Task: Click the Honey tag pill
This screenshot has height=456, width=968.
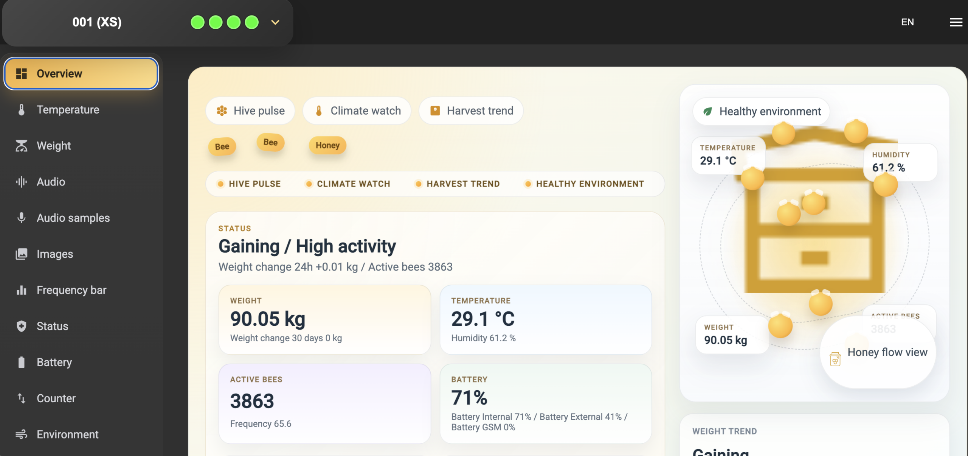Action: (327, 145)
